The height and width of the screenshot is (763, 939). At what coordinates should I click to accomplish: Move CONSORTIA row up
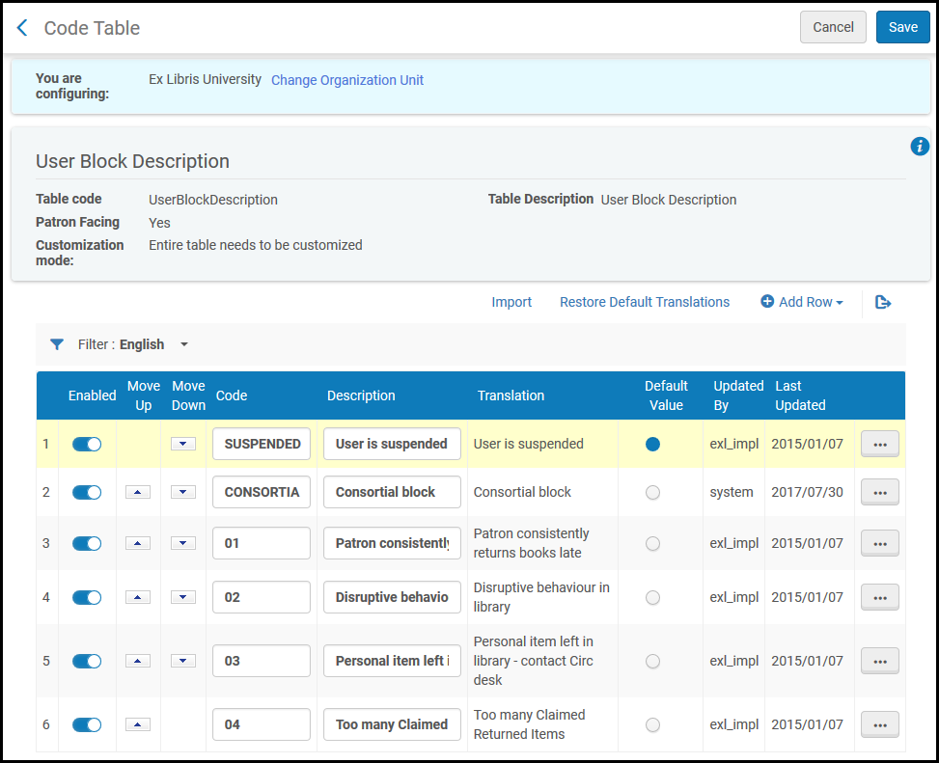click(x=138, y=492)
